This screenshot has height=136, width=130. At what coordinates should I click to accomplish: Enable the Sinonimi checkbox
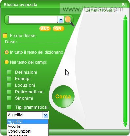coord(9,98)
